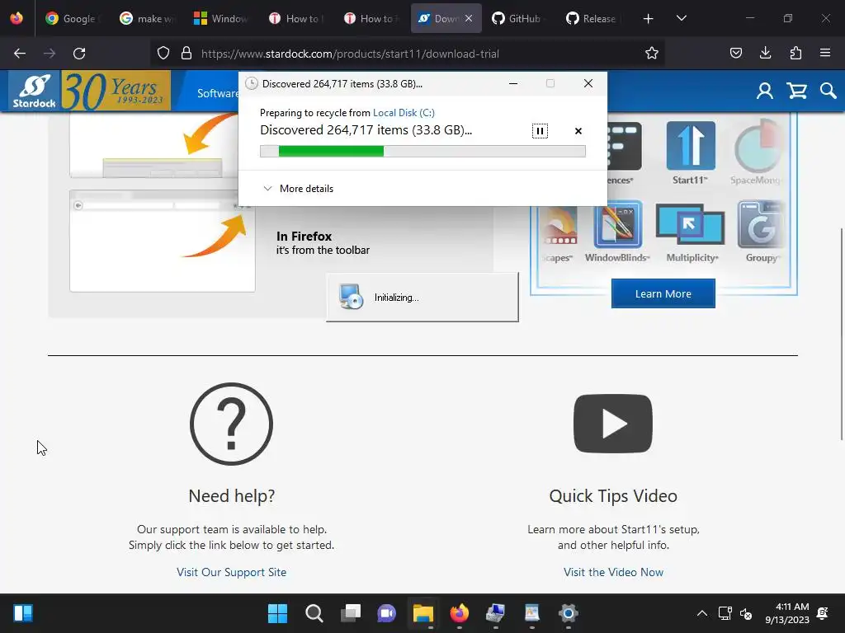Open Stardock account user icon
The height and width of the screenshot is (633, 845).
764,91
